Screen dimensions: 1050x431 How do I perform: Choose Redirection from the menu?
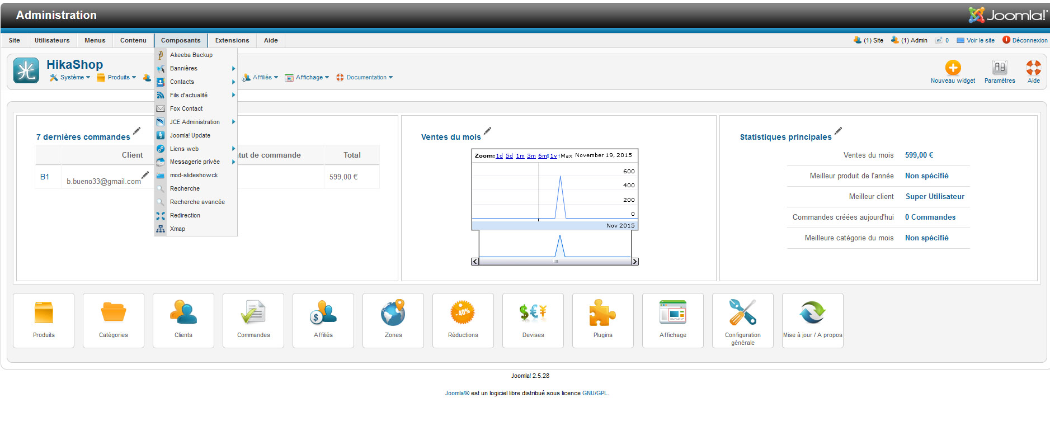(196, 215)
